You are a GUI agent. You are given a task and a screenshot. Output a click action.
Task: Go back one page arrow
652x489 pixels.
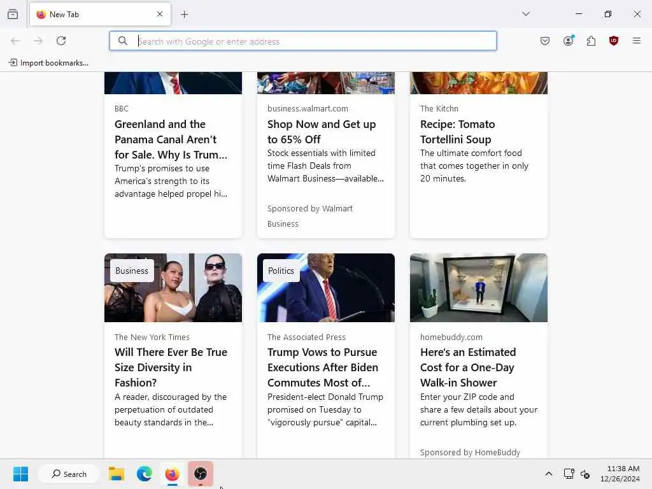point(15,41)
